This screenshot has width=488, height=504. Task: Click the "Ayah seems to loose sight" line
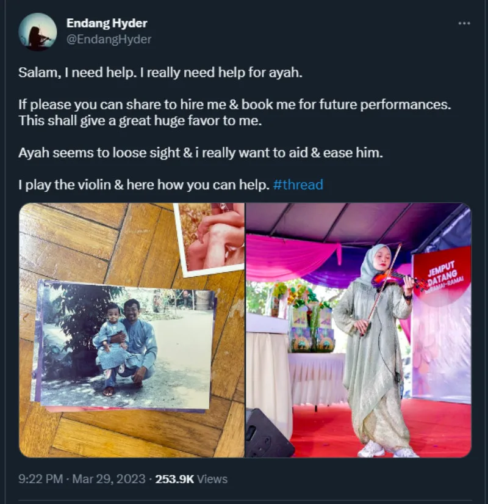click(x=201, y=153)
